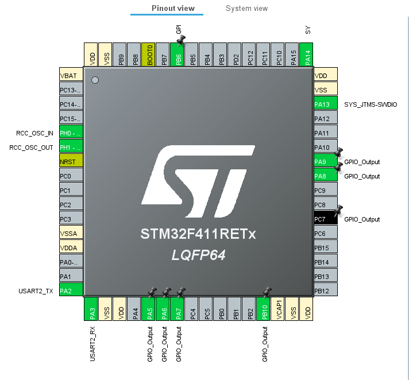This screenshot has height=380, width=409.
Task: Click the PA15 pin
Action: coord(292,54)
